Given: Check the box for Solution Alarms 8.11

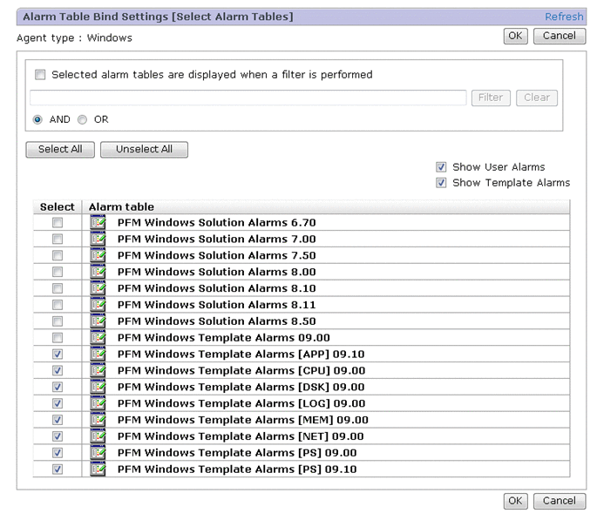Looking at the screenshot, I should point(58,305).
